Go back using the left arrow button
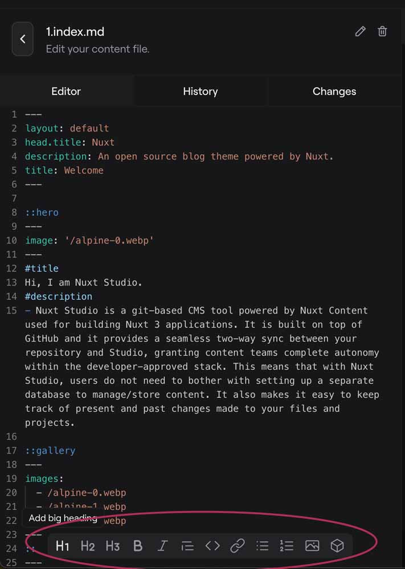405x569 pixels. point(22,39)
